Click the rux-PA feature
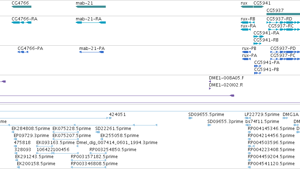 coord(246,59)
